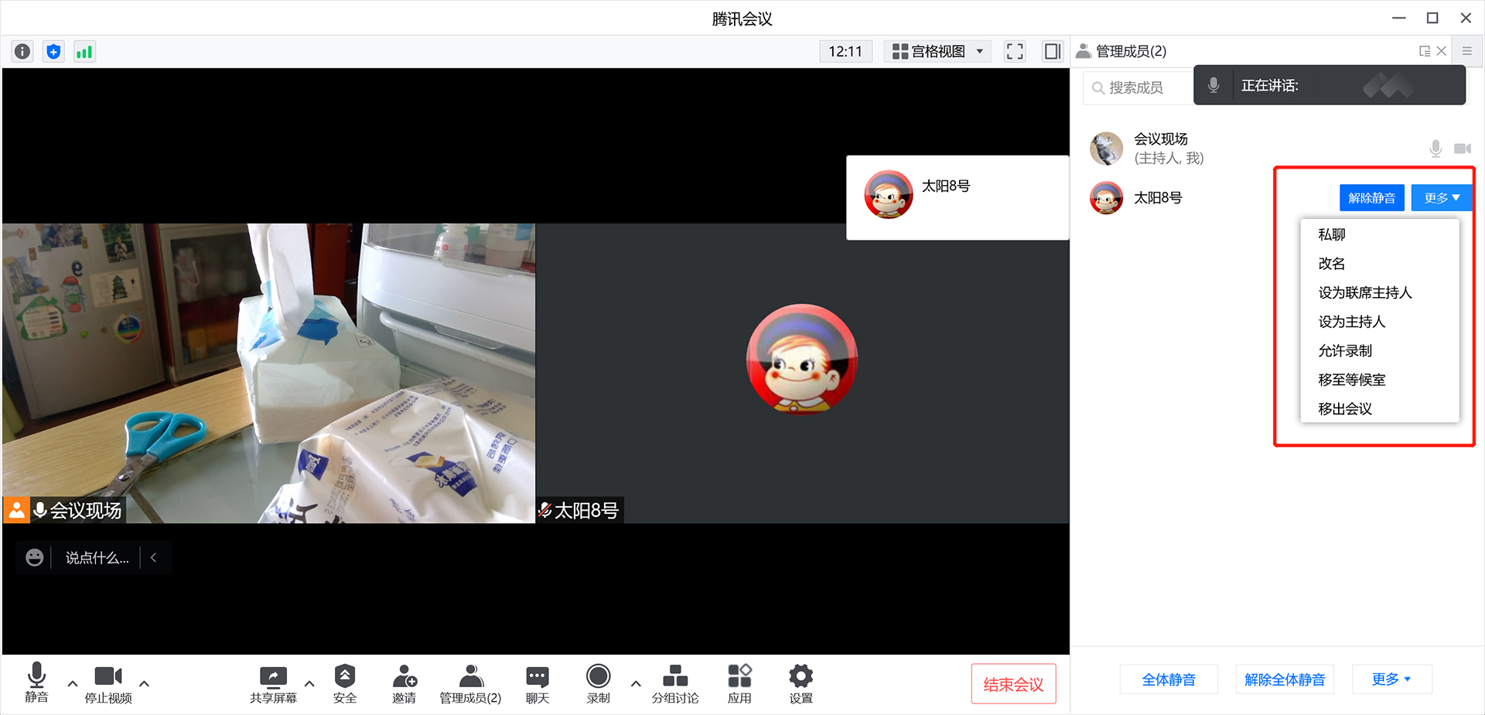Open the meeting info icon
This screenshot has width=1485, height=715.
[22, 52]
